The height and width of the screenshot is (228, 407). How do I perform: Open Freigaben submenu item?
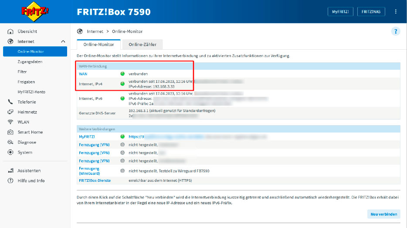coord(26,82)
